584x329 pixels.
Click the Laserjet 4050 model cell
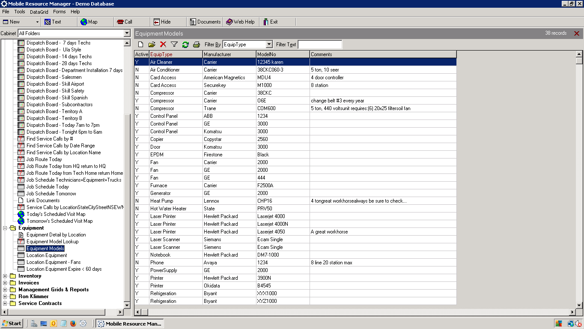pyautogui.click(x=283, y=232)
